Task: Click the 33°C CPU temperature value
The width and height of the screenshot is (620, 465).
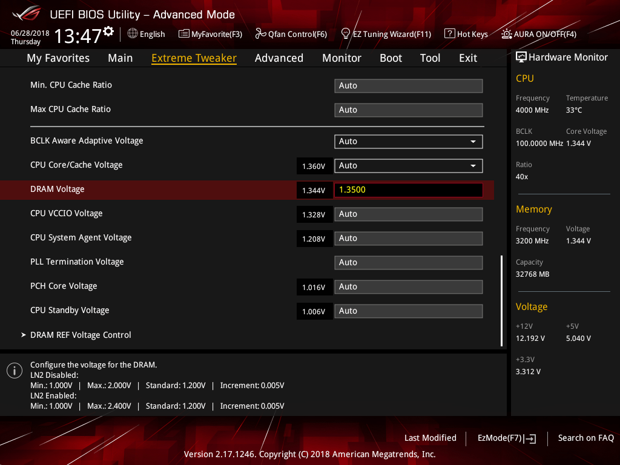Action: 574,110
